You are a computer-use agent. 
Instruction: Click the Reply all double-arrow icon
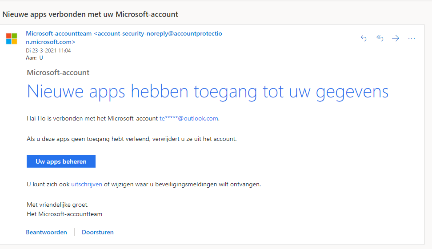(380, 38)
